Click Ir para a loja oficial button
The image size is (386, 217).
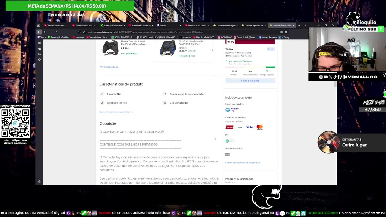(x=250, y=81)
